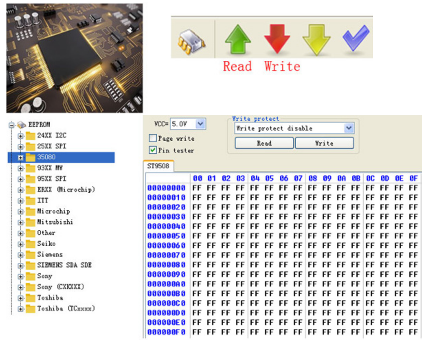Enable the Page write checkbox

153,138
